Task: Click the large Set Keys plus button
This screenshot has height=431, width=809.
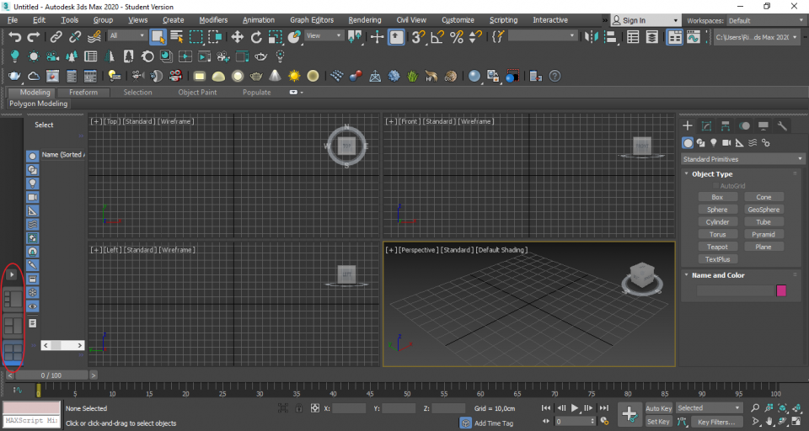Action: click(x=629, y=414)
